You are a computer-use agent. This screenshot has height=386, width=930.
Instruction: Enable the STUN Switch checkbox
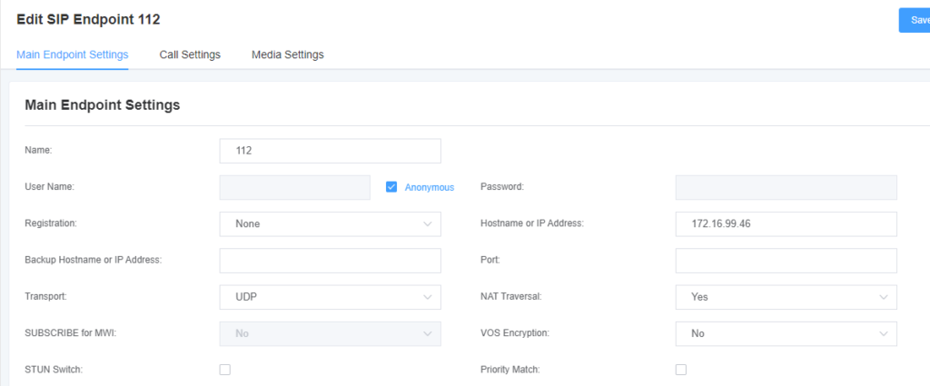225,370
